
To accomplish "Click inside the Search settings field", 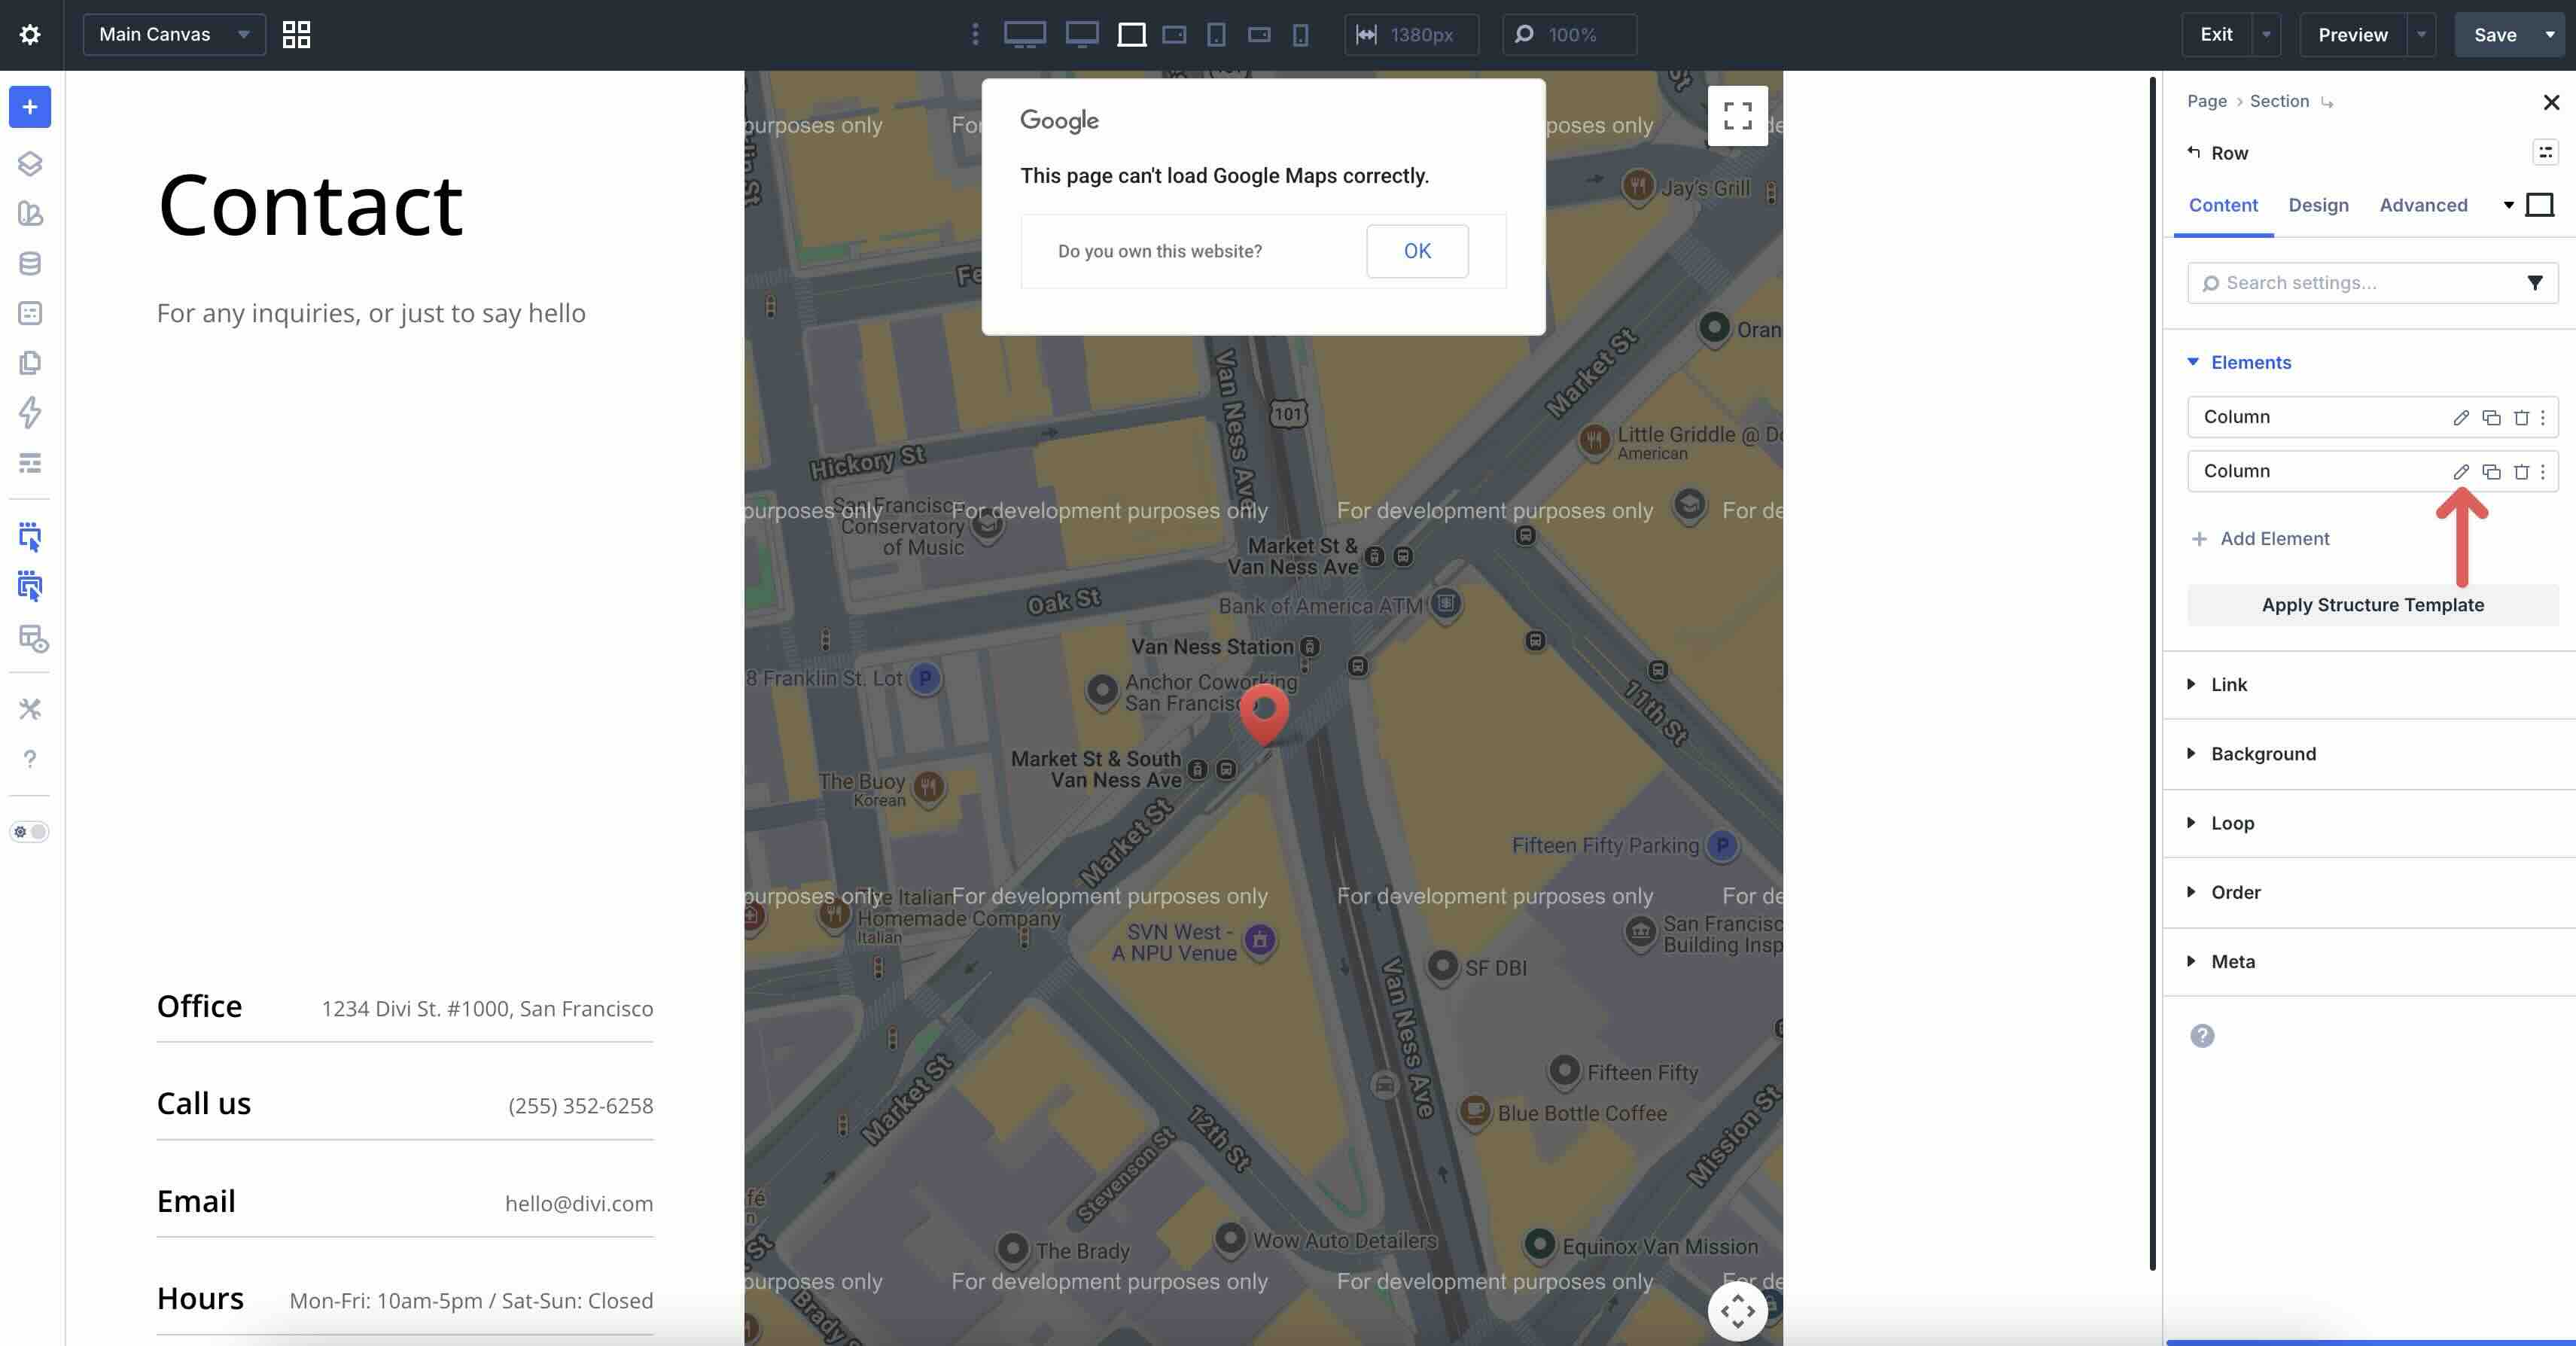I will tap(2350, 283).
